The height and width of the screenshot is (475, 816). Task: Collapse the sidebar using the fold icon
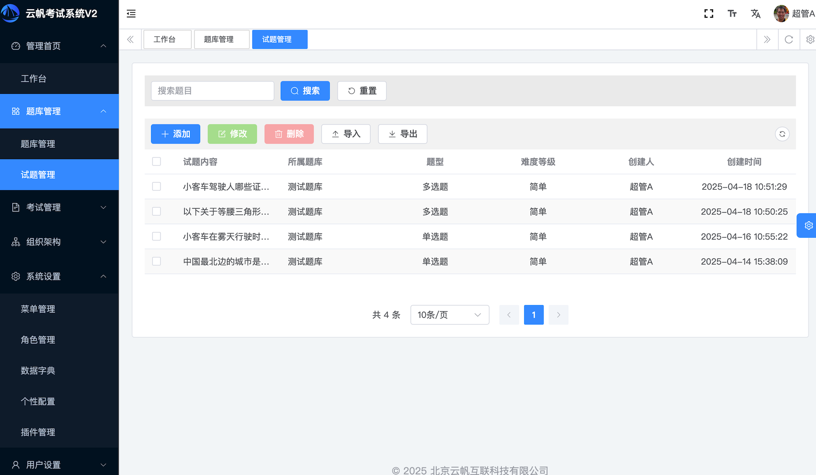pos(131,14)
